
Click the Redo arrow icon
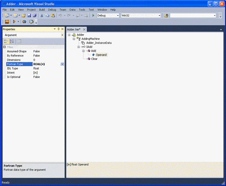coord(69,16)
